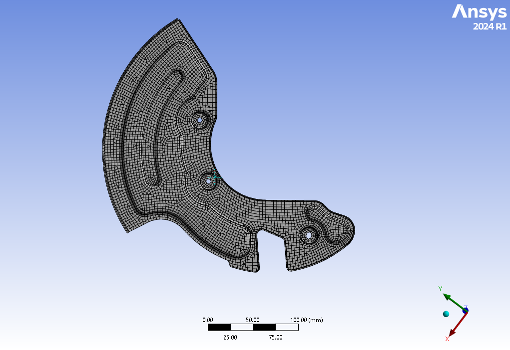
Task: Click the red X axis arrow on triad
Action: click(x=458, y=325)
